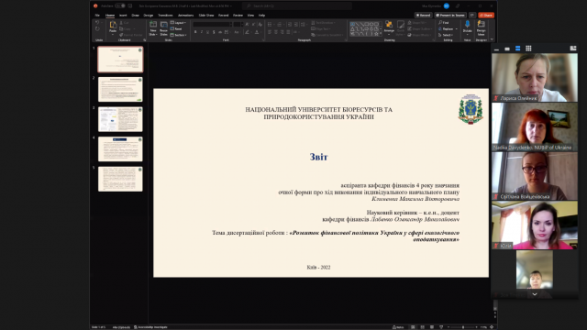The height and width of the screenshot is (330, 587).
Task: Switch to the Design tab
Action: tap(149, 16)
